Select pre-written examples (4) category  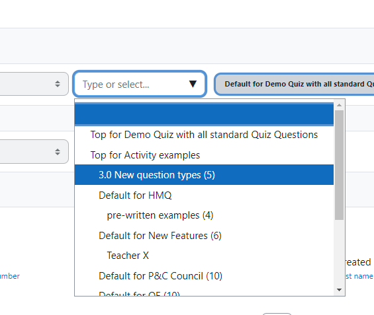coord(204,215)
